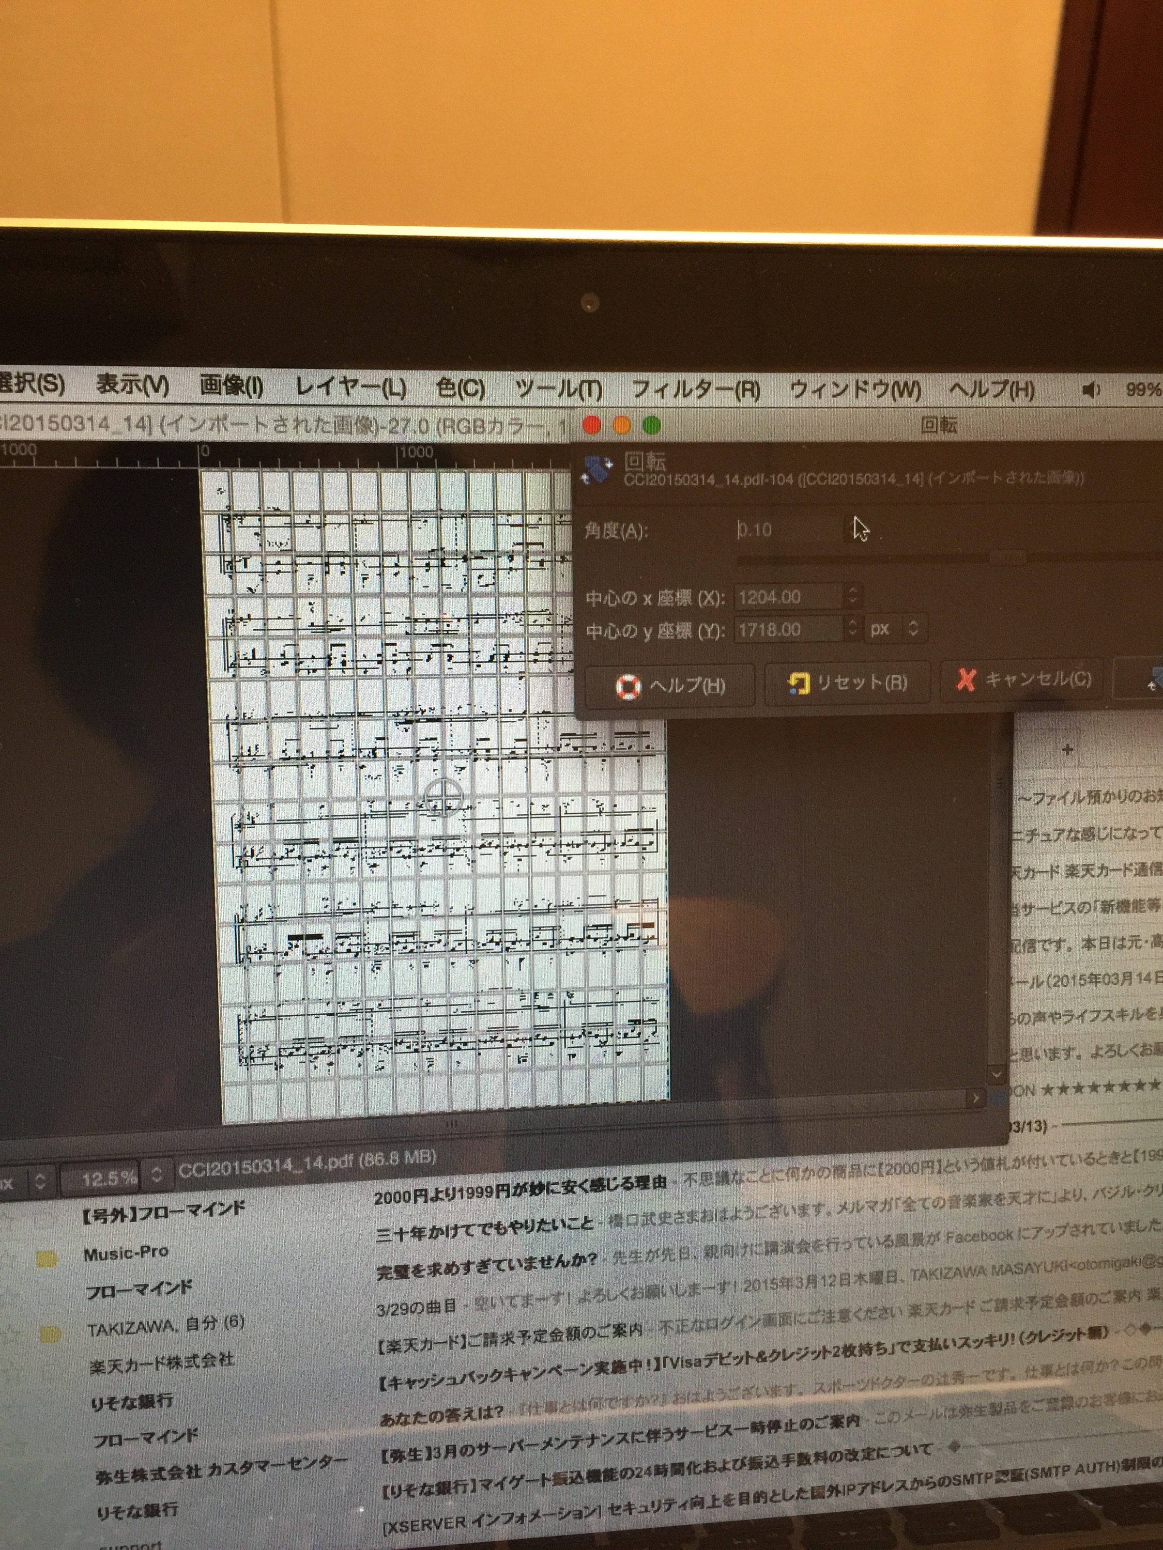Click the angle slider handle in rotate dialog
Screen dimensions: 1163x1550
1007,558
